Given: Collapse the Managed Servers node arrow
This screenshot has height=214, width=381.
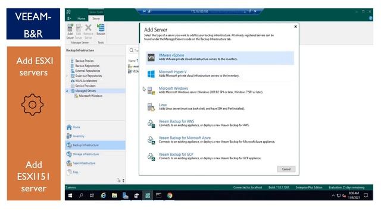Looking at the screenshot, I should coord(67,91).
